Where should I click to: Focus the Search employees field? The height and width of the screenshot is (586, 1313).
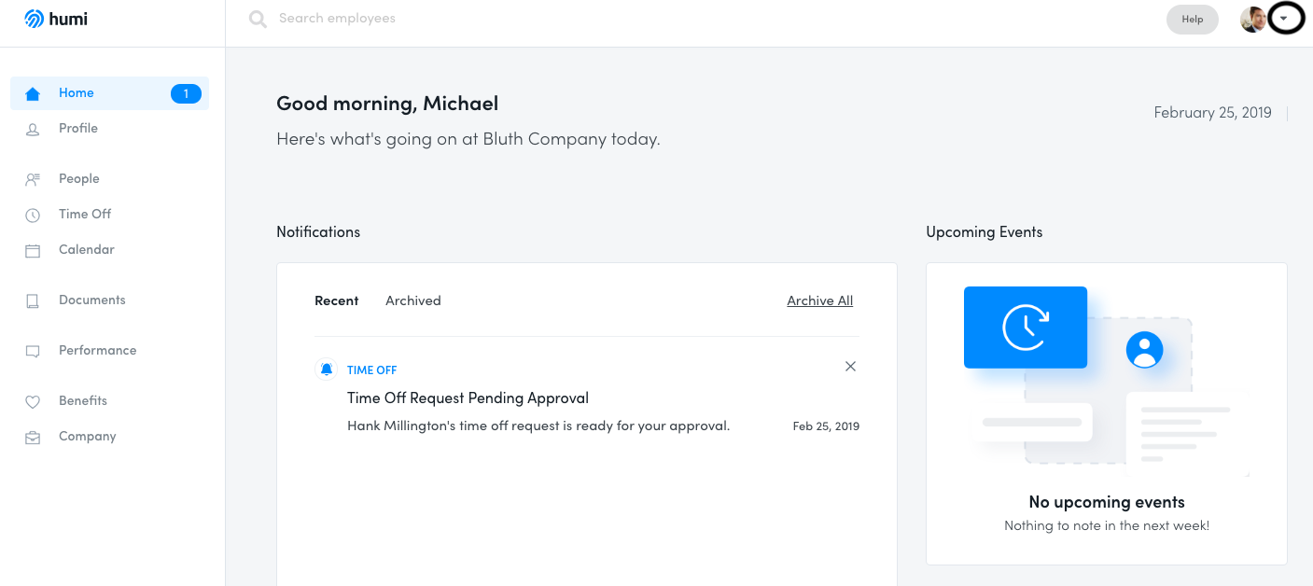337,19
